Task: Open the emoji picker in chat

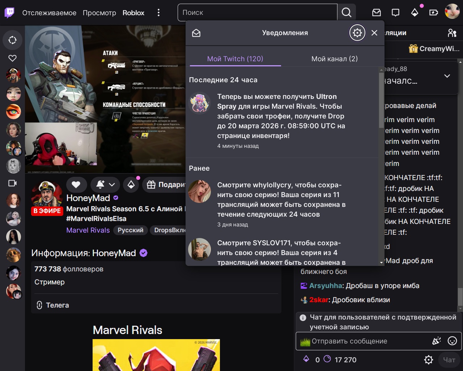Action: click(452, 341)
